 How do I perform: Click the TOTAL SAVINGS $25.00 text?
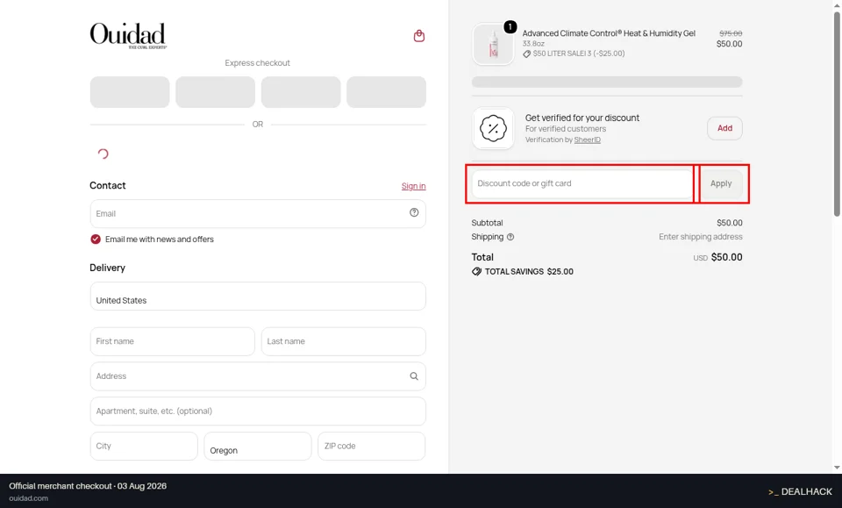tap(529, 272)
